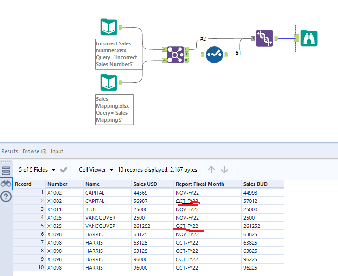
Task: Click the Record column header
Action: point(29,184)
